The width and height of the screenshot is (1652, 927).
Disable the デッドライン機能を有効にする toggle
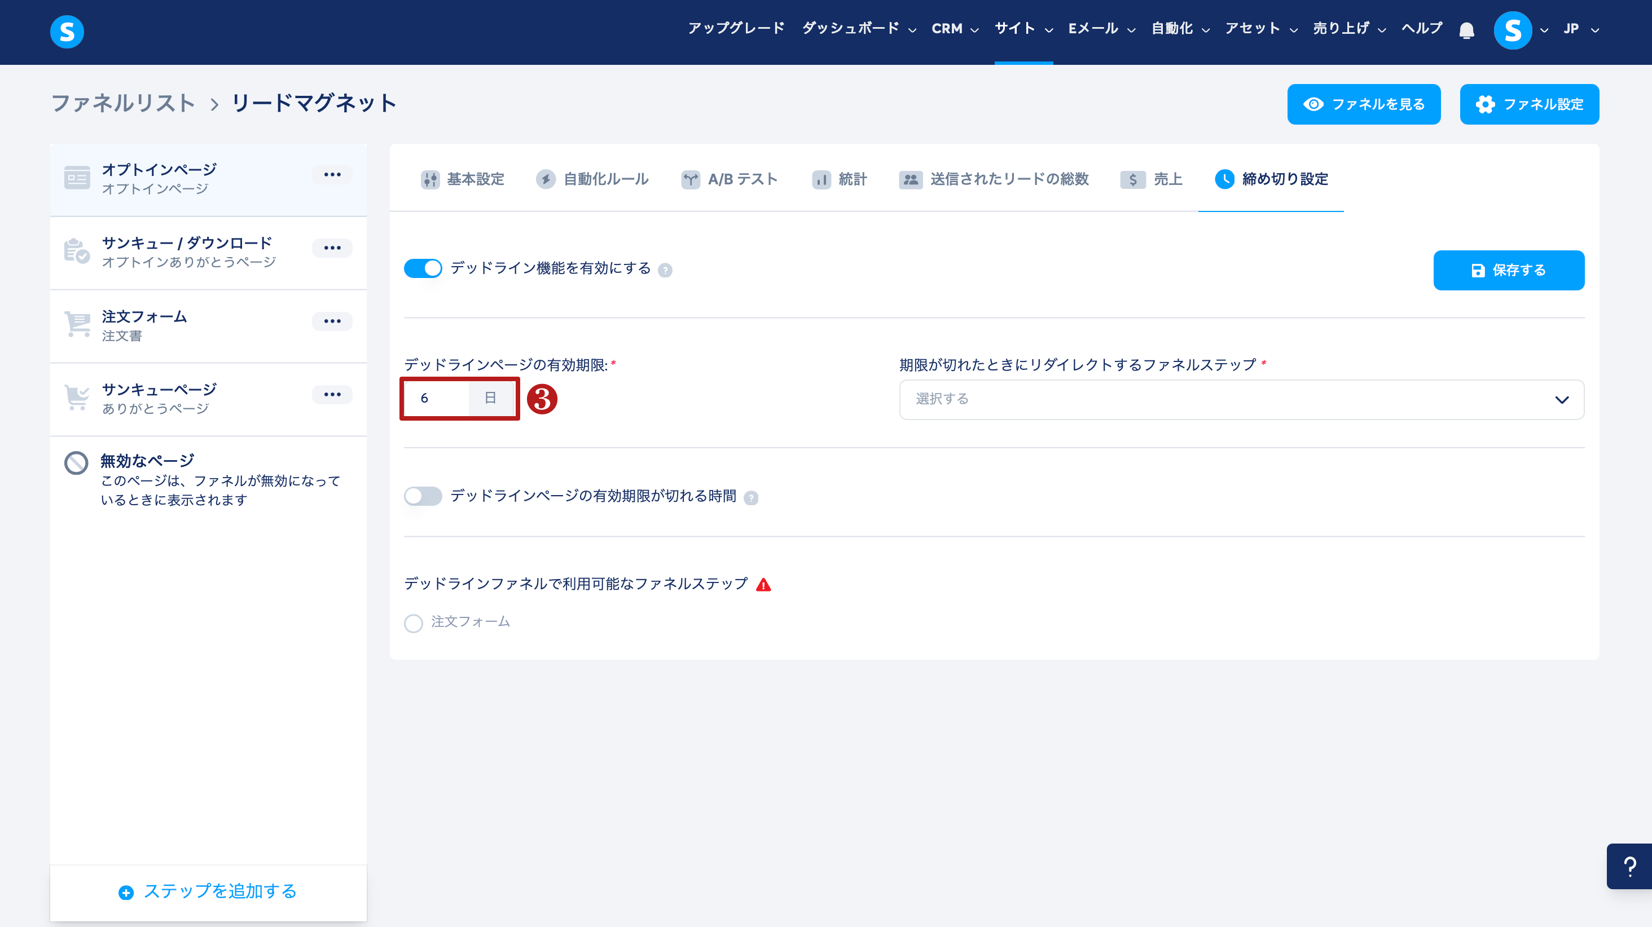coord(423,268)
